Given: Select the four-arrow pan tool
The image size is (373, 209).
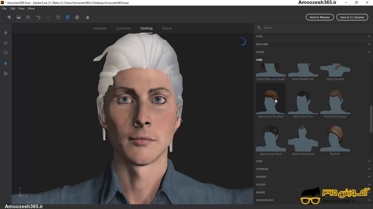Looking at the screenshot, I should [x=6, y=33].
